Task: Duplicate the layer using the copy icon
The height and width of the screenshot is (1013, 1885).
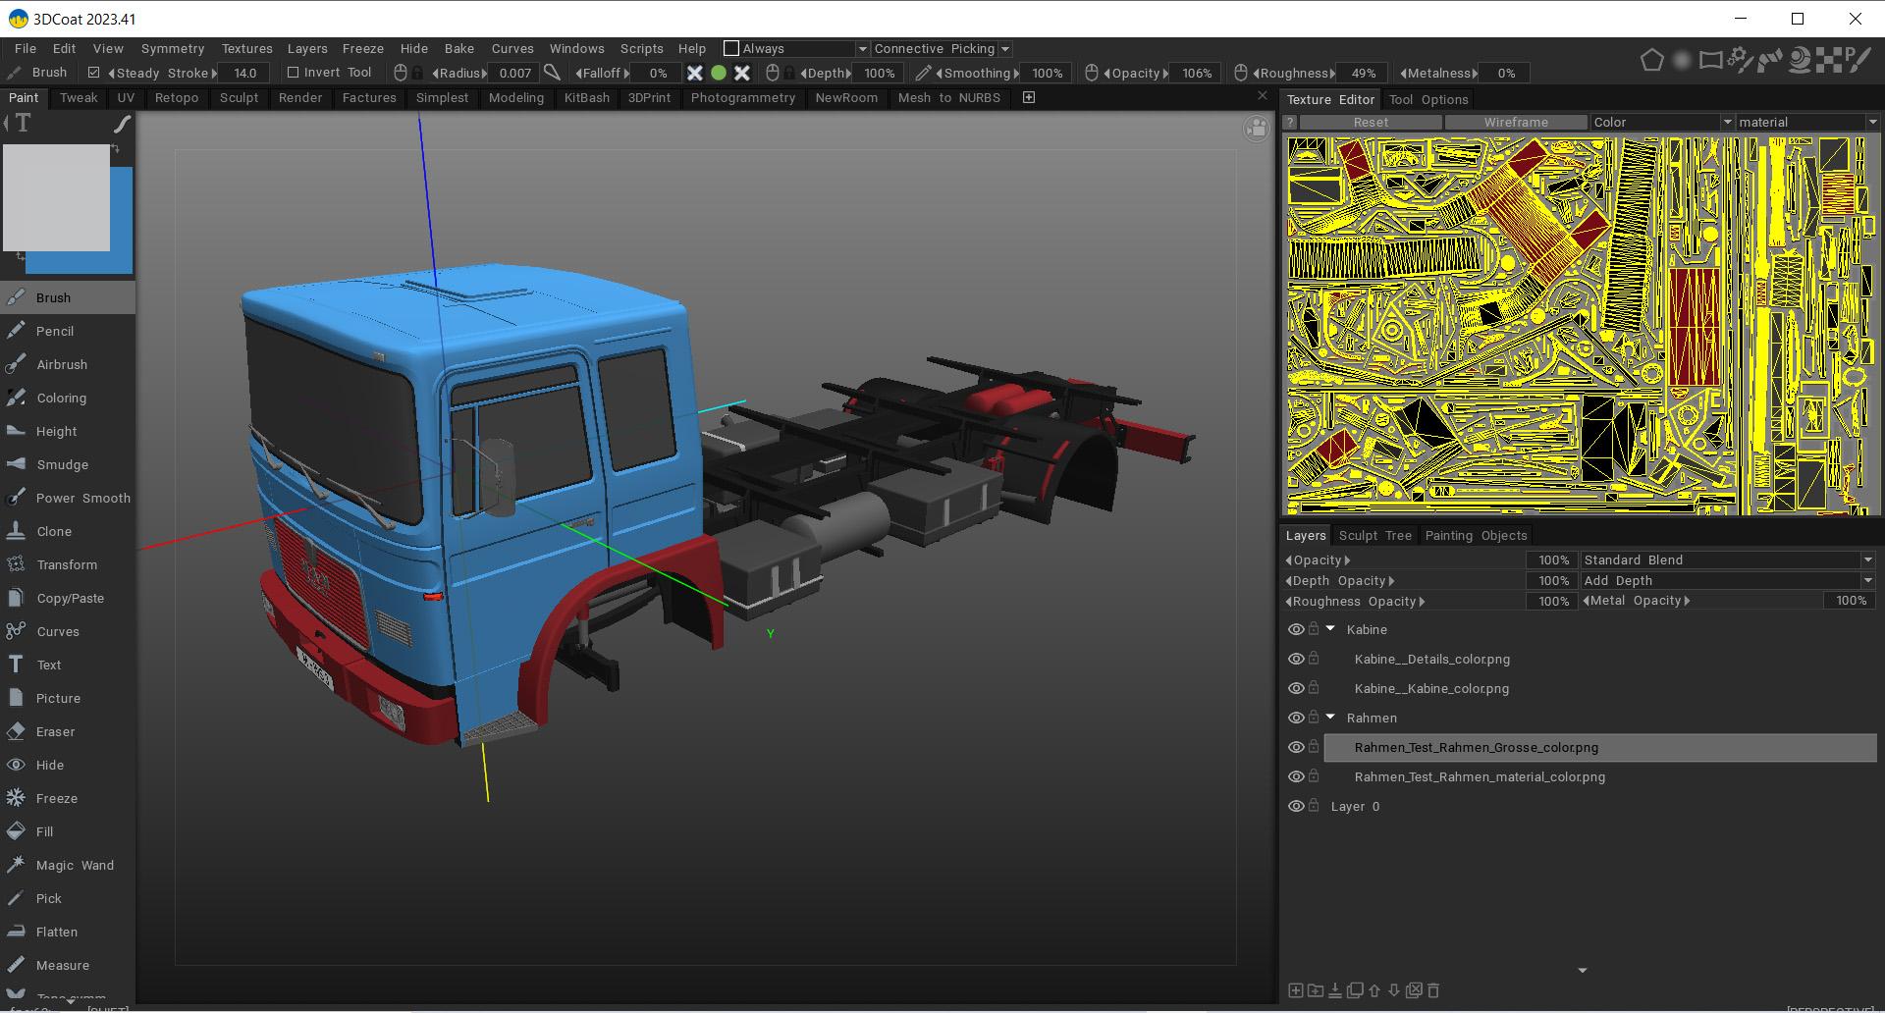Action: pos(1355,990)
